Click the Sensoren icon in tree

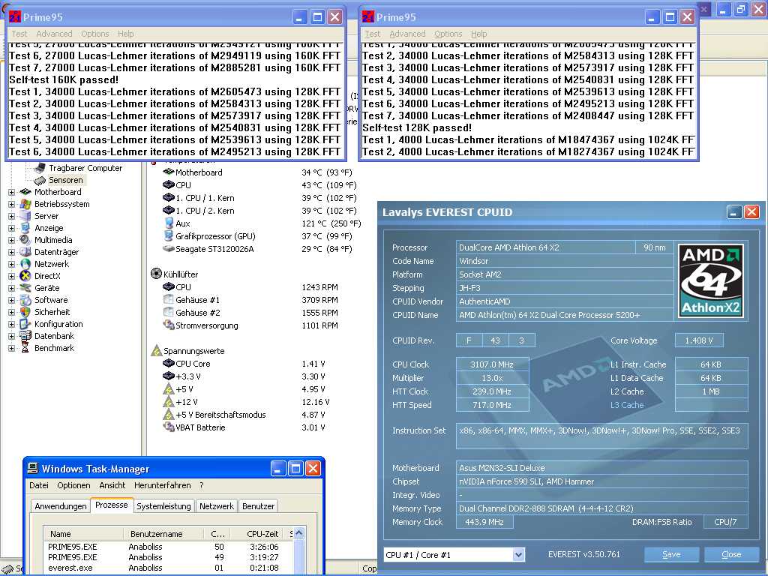pos(40,180)
